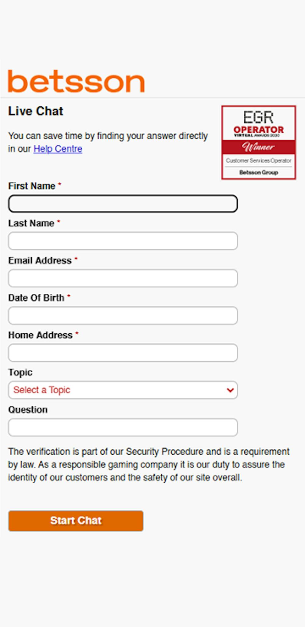Viewport: 305px width, 627px height.
Task: Start the chat with Start Chat button
Action: pos(76,521)
